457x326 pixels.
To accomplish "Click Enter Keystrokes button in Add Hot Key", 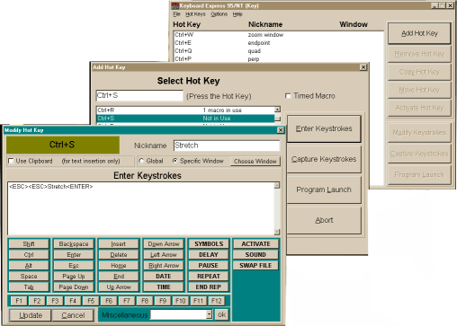I will click(324, 128).
